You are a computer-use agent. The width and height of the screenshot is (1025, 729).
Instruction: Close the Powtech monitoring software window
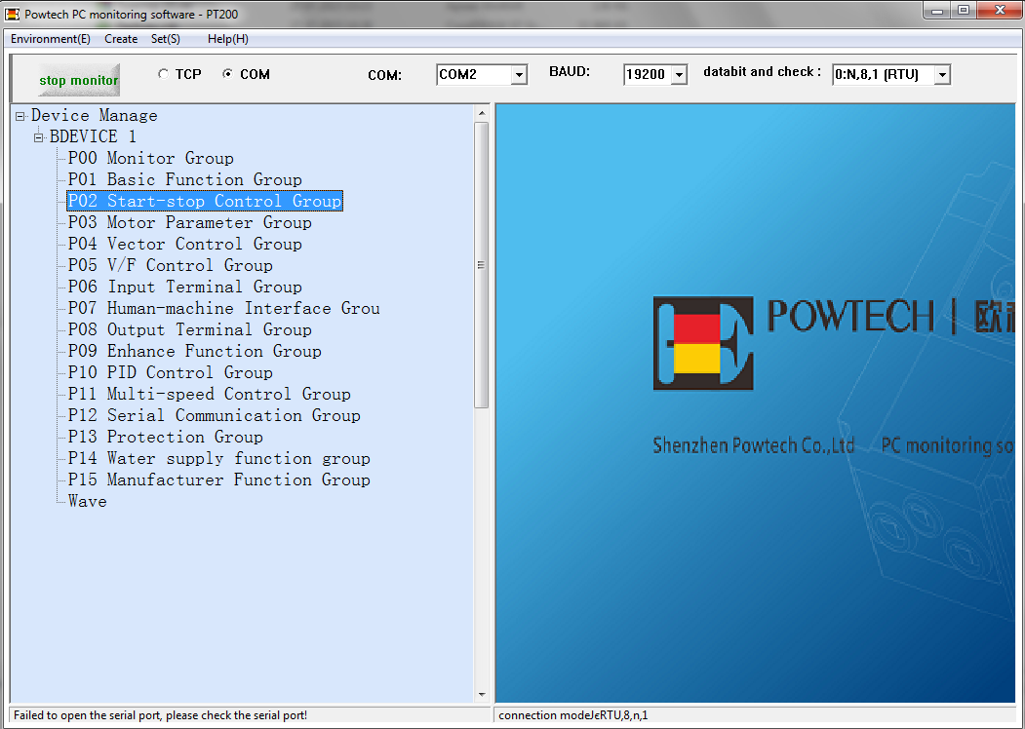(1000, 11)
